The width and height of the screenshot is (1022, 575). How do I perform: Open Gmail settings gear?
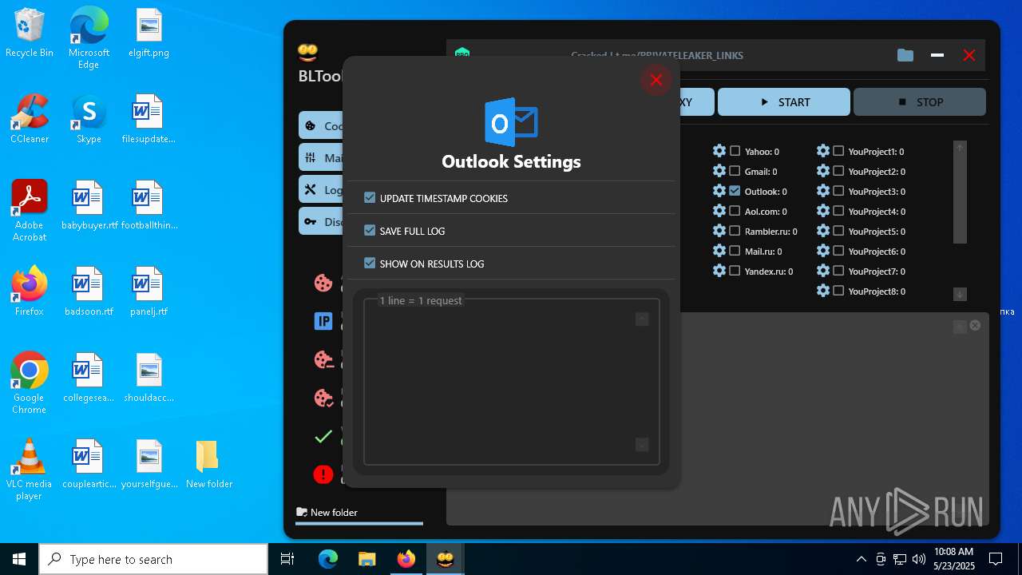719,171
